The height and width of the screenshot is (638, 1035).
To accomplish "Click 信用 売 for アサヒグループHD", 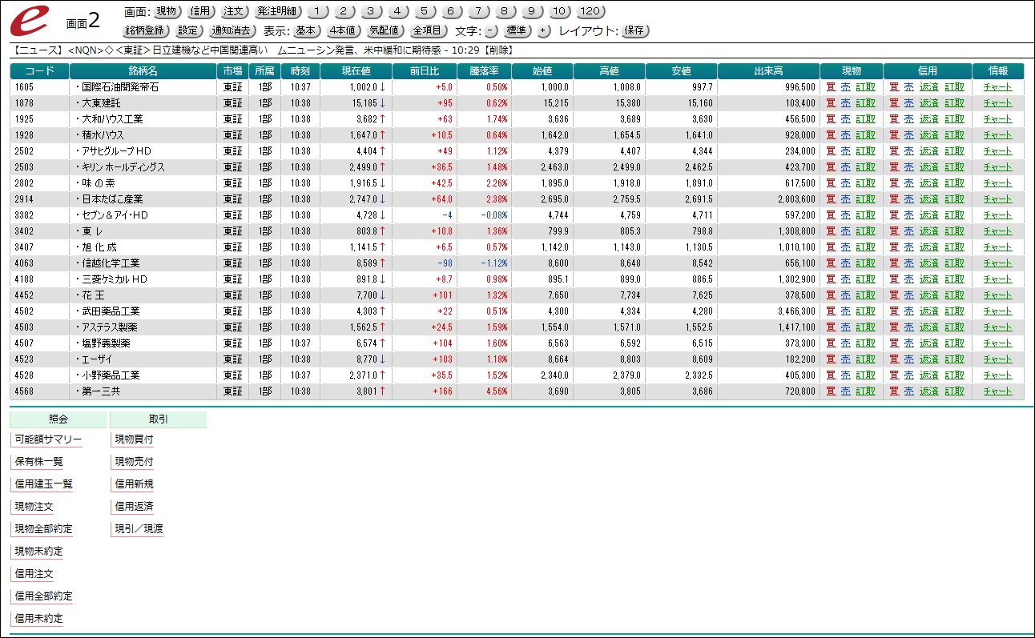I will pos(908,151).
